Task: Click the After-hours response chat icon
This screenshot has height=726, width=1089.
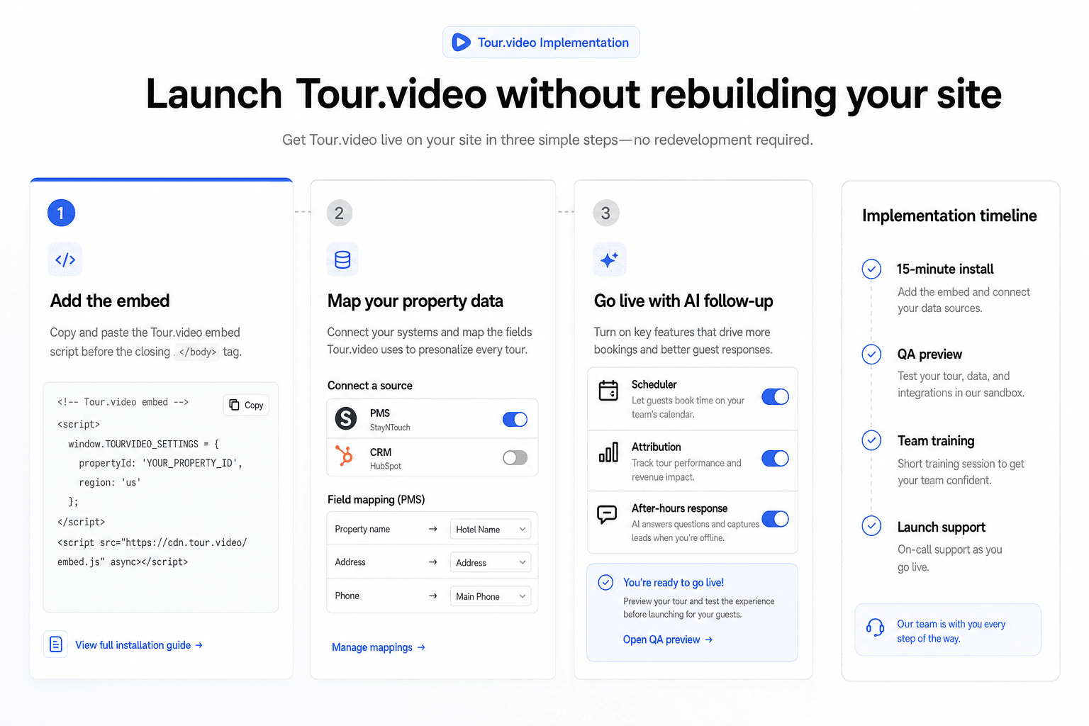Action: tap(607, 514)
